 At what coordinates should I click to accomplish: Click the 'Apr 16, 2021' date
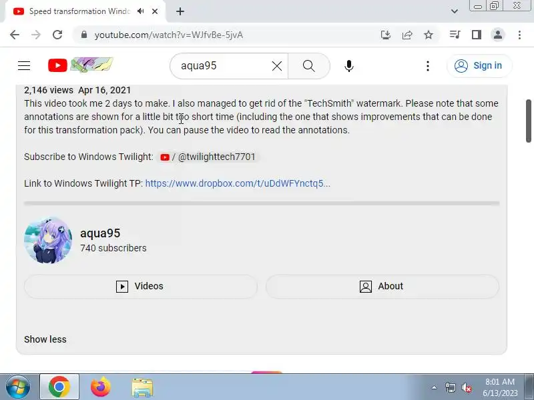[105, 90]
